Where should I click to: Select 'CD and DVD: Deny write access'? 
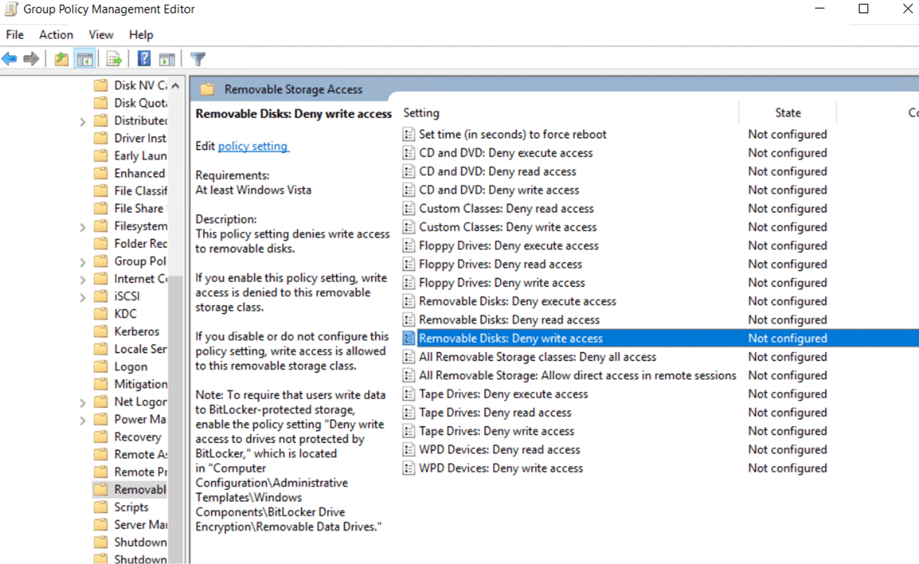(499, 189)
